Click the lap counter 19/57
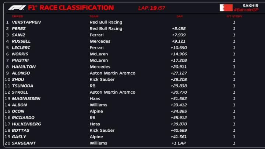 157,8
